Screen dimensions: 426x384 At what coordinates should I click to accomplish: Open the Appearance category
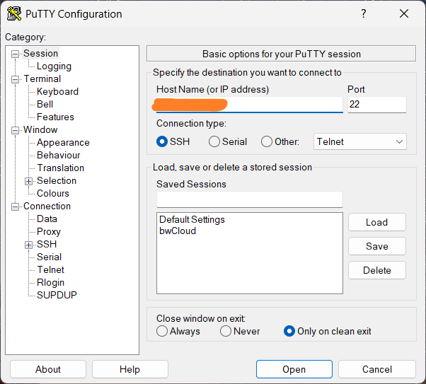click(x=63, y=143)
